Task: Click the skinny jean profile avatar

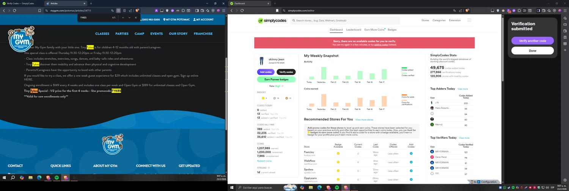Action: point(261,61)
